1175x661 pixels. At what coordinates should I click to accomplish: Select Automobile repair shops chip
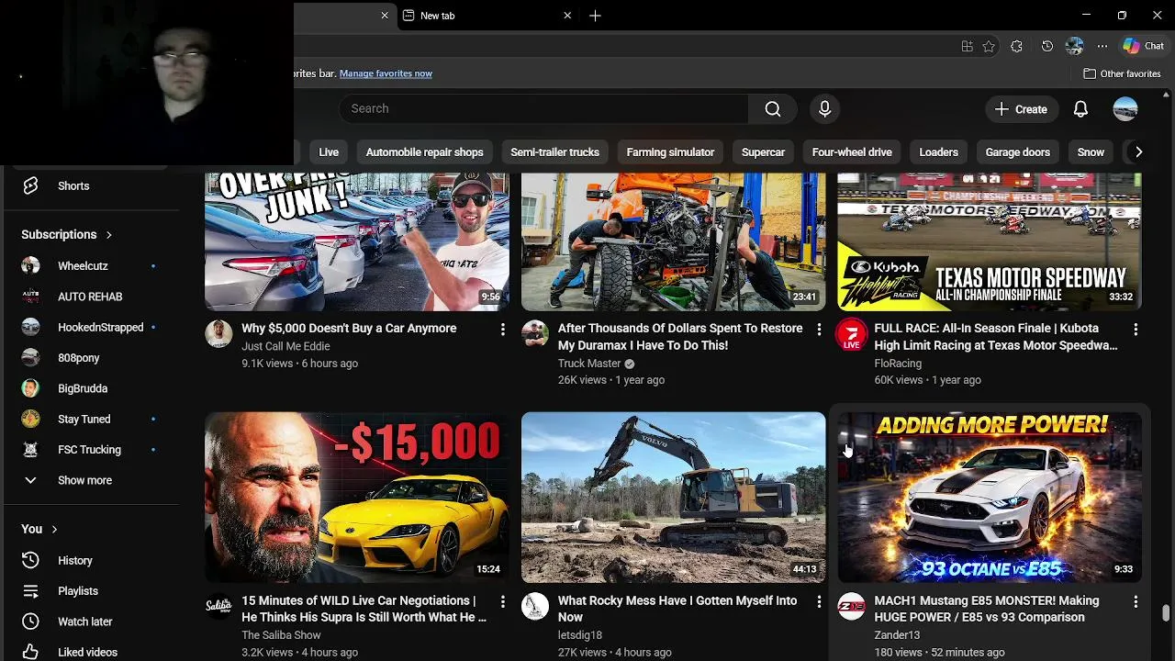tap(424, 152)
